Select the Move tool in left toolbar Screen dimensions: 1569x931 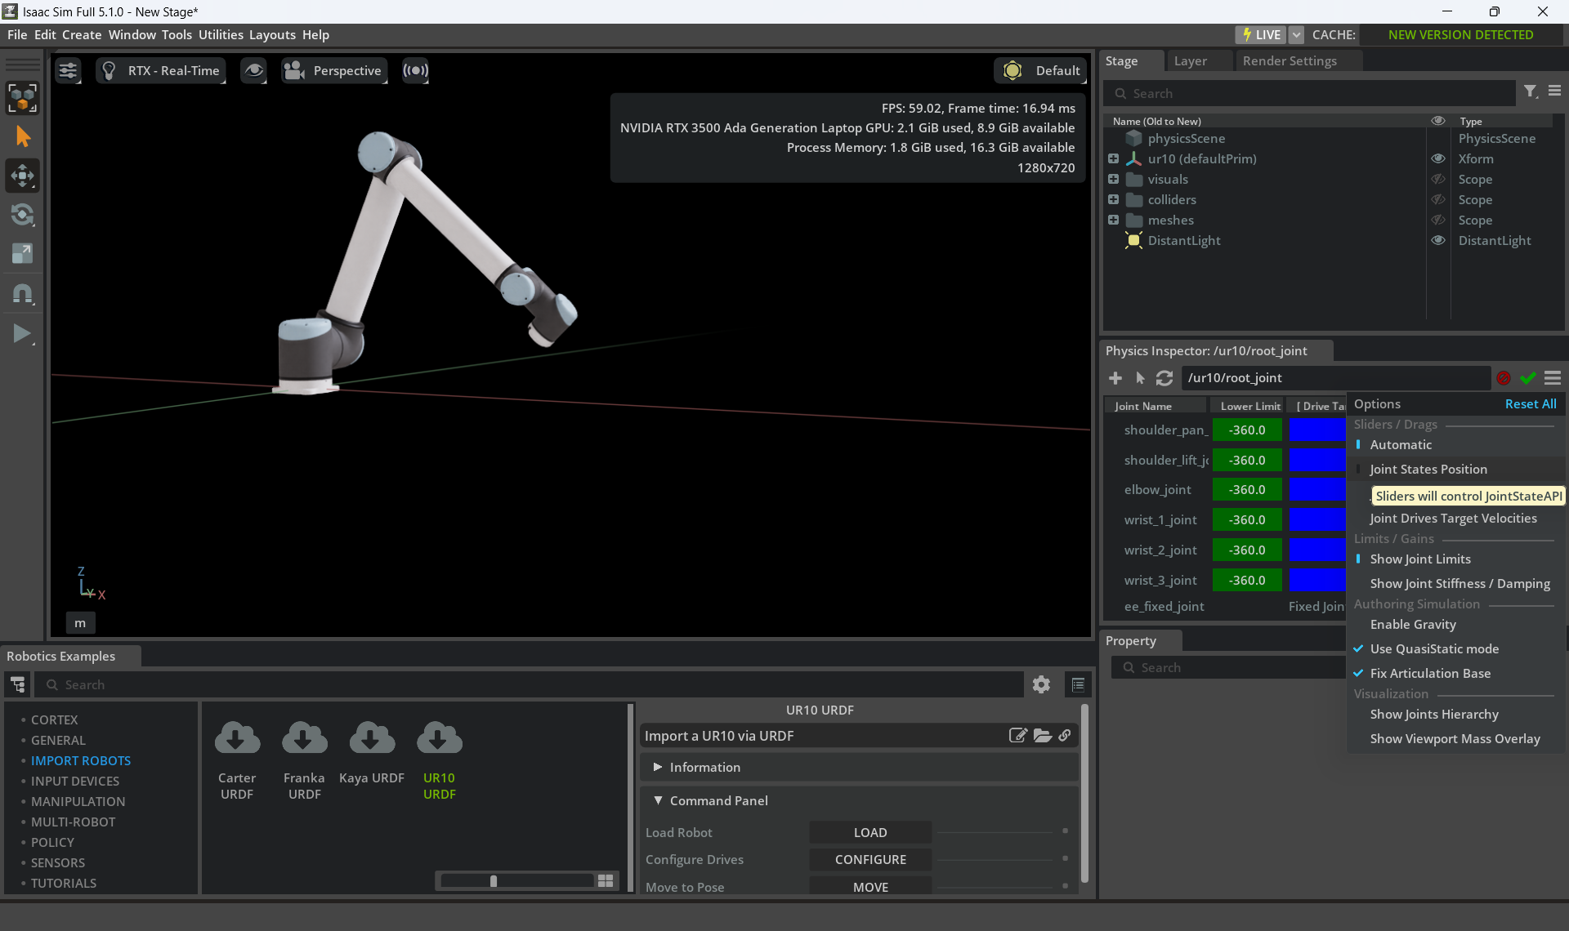click(x=22, y=176)
